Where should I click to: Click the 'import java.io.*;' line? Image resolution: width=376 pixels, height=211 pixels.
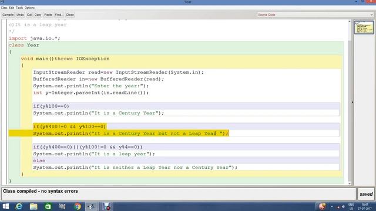35,38
